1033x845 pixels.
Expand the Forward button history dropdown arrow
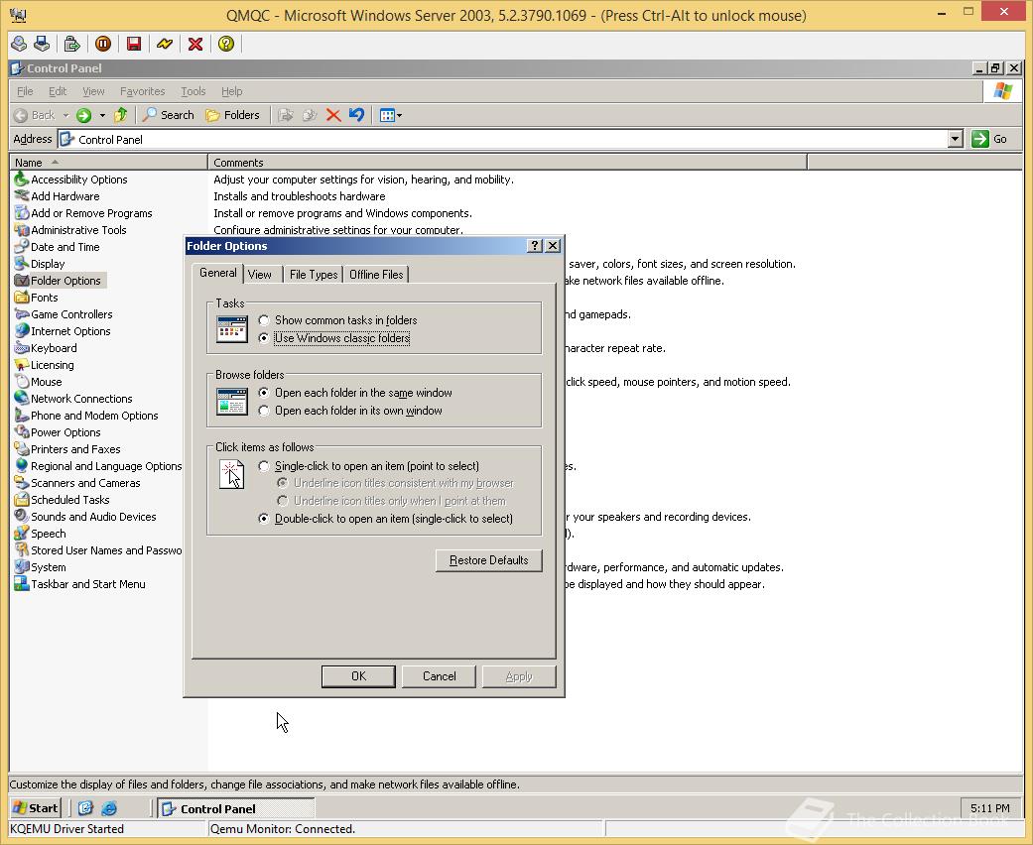pos(102,115)
